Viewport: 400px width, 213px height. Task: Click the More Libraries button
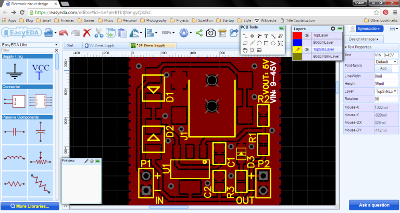[x=30, y=206]
